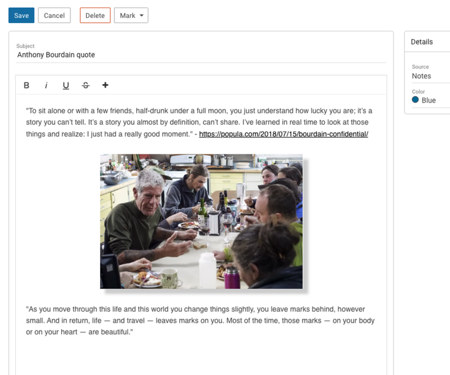Select the italic formatting icon
This screenshot has height=375, width=450.
(46, 85)
